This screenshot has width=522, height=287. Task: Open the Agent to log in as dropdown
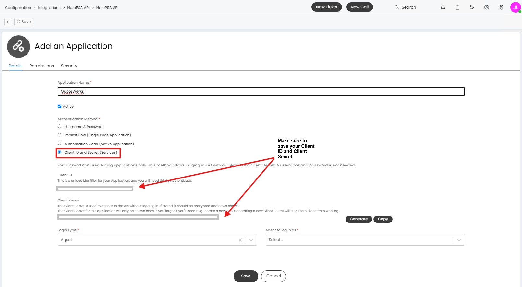pyautogui.click(x=365, y=240)
